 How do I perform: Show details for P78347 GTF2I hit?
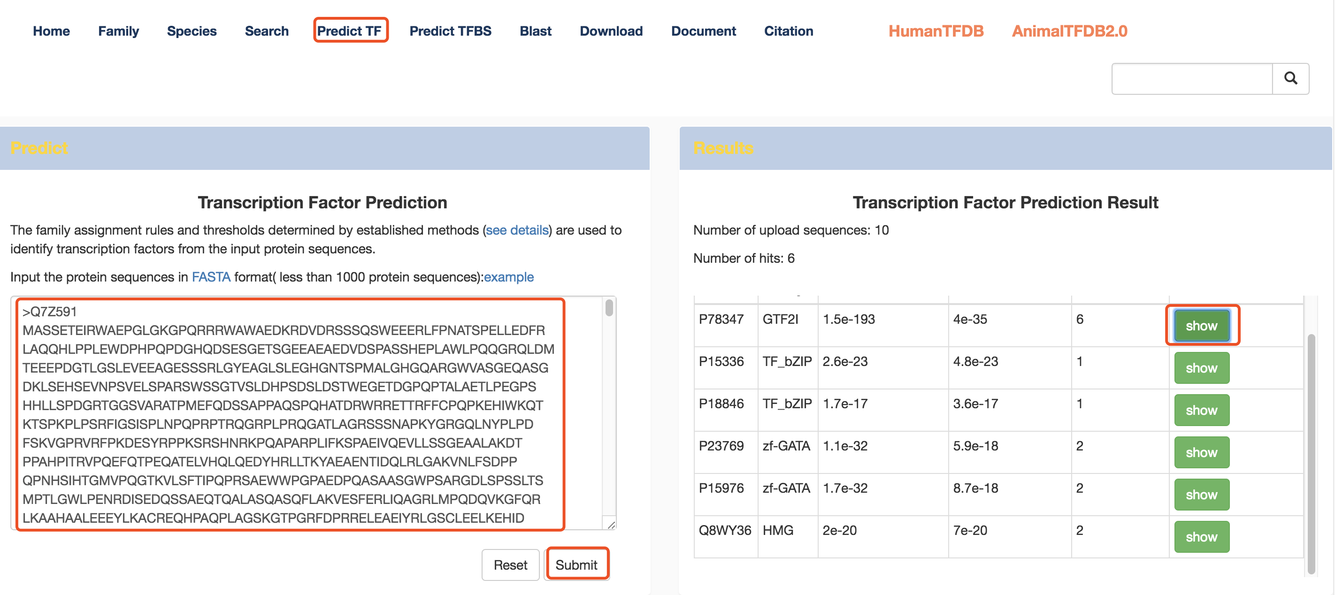coord(1201,326)
